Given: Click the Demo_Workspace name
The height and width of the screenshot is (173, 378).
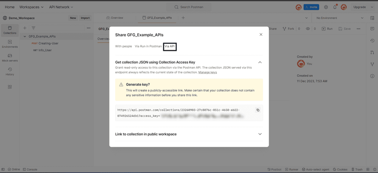Looking at the screenshot, I should [21, 18].
